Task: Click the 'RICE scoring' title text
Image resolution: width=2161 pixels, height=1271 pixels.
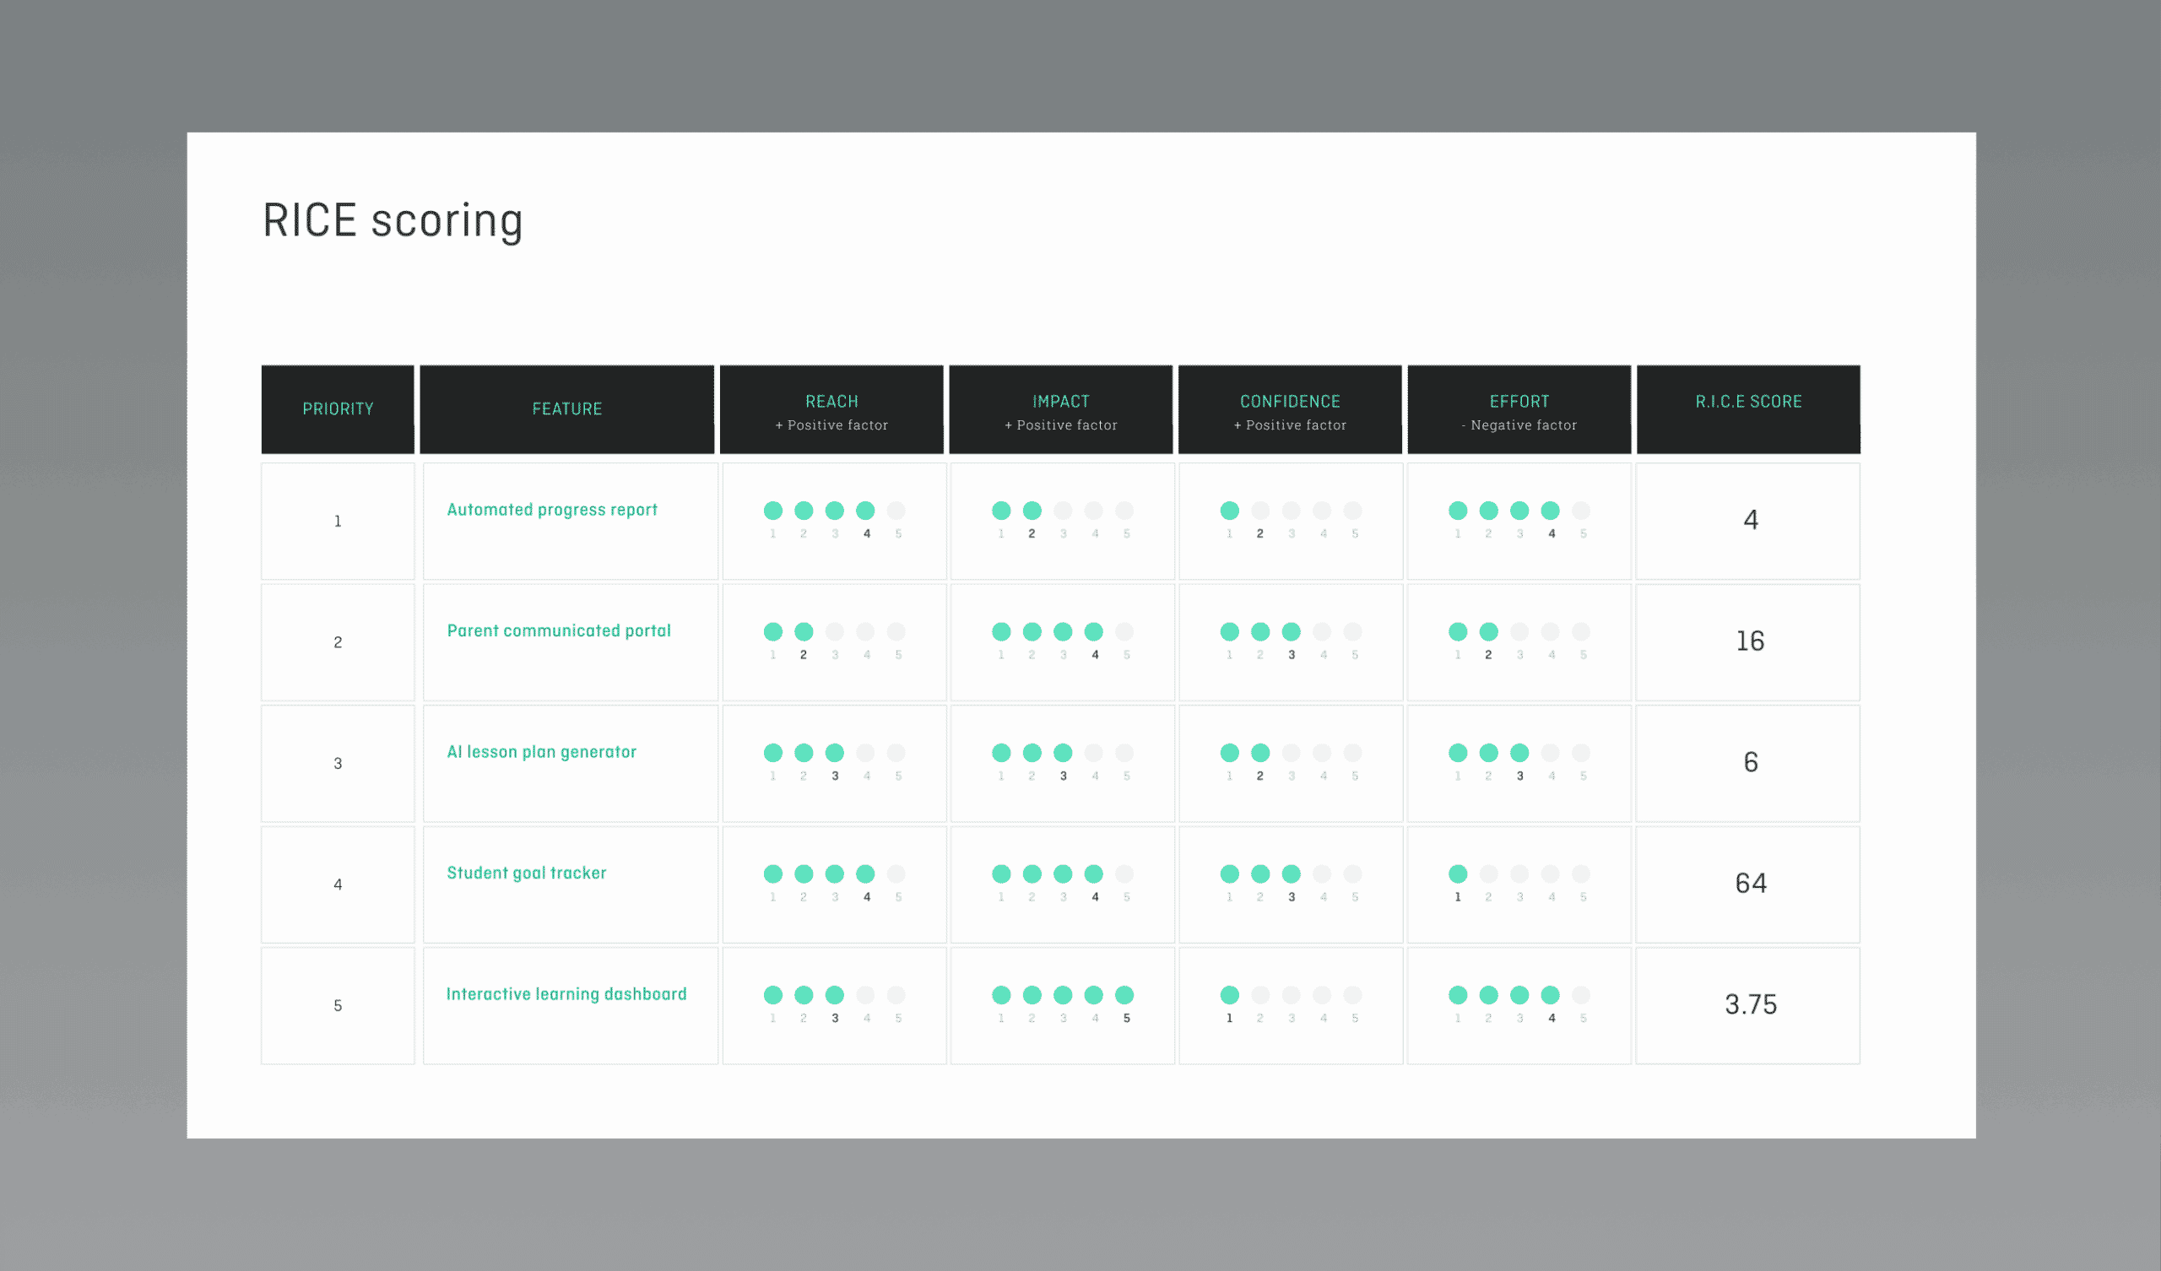Action: (x=393, y=220)
